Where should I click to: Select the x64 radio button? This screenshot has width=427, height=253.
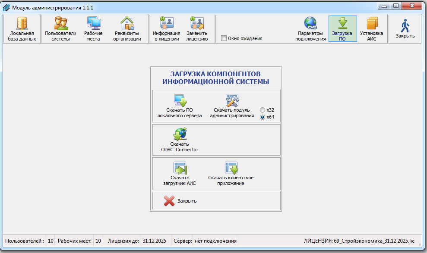tap(263, 117)
